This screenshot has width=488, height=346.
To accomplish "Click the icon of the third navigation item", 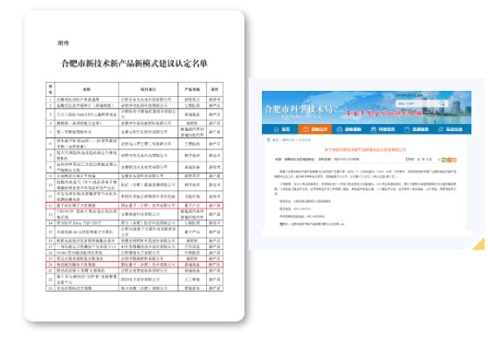I will pos(340,129).
